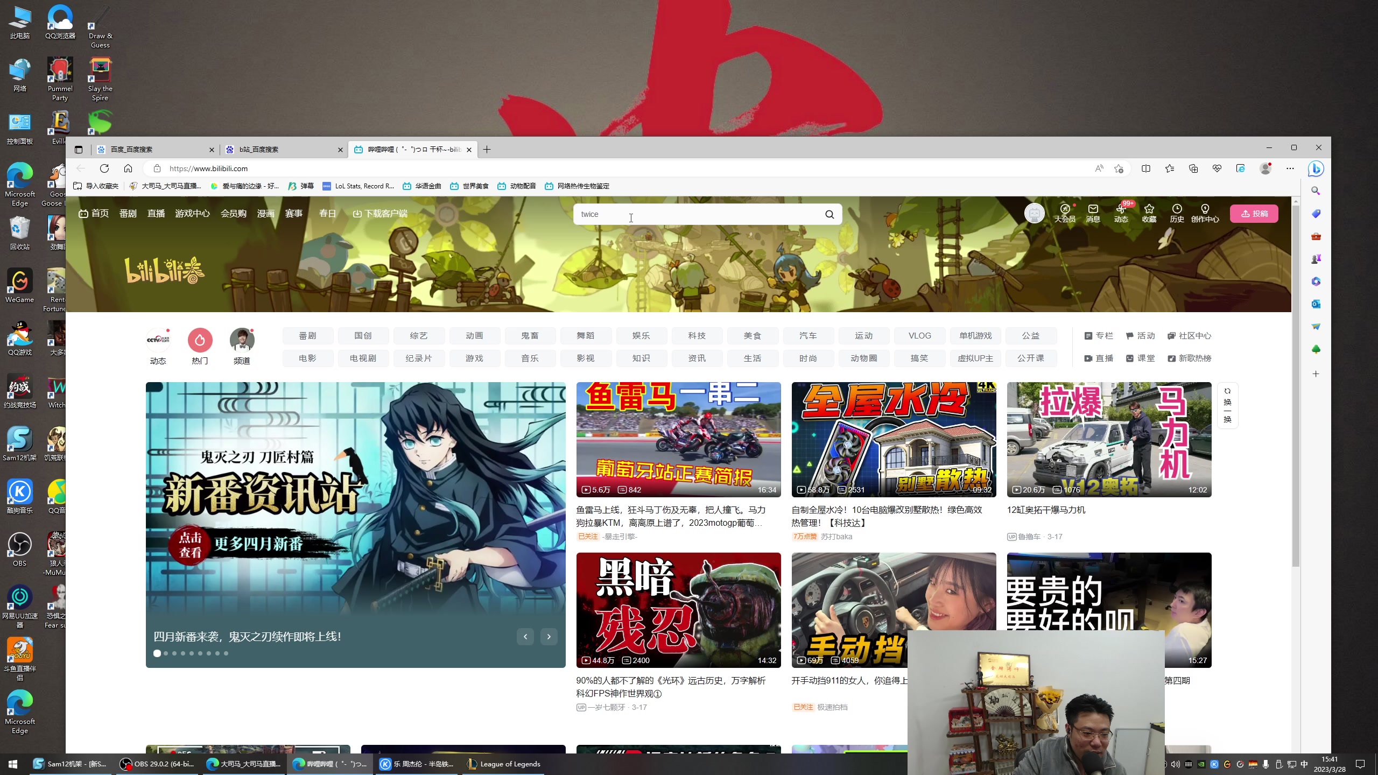Open OBS desktop icon
Viewport: 1378px width, 775px height.
(20, 549)
